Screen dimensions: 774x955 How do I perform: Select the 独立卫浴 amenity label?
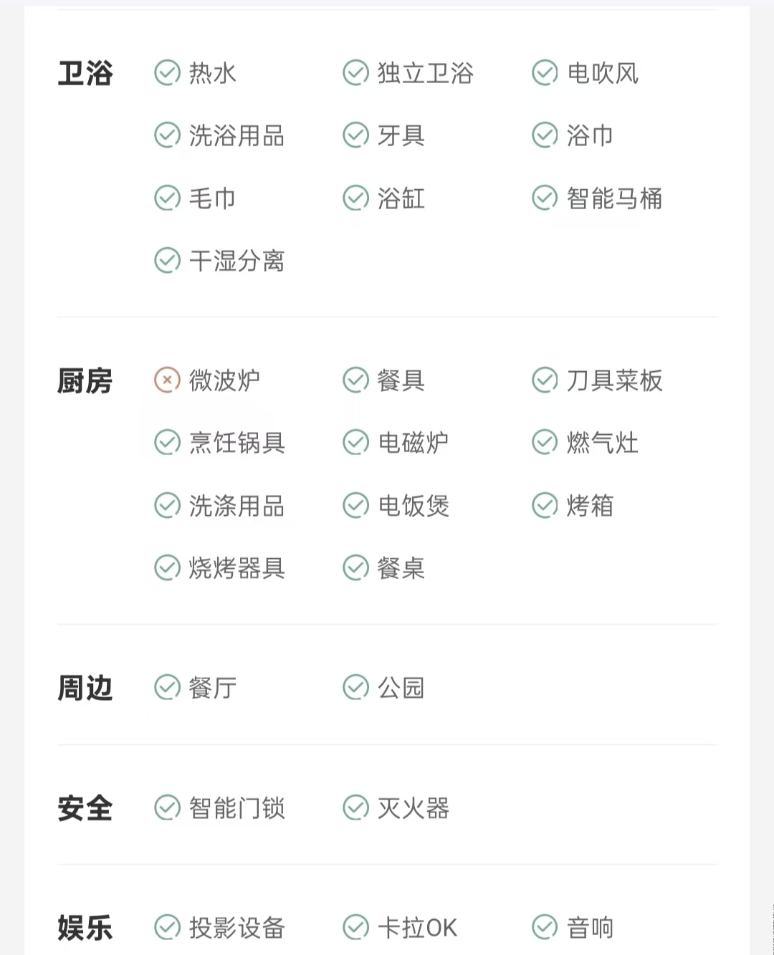pyautogui.click(x=426, y=73)
